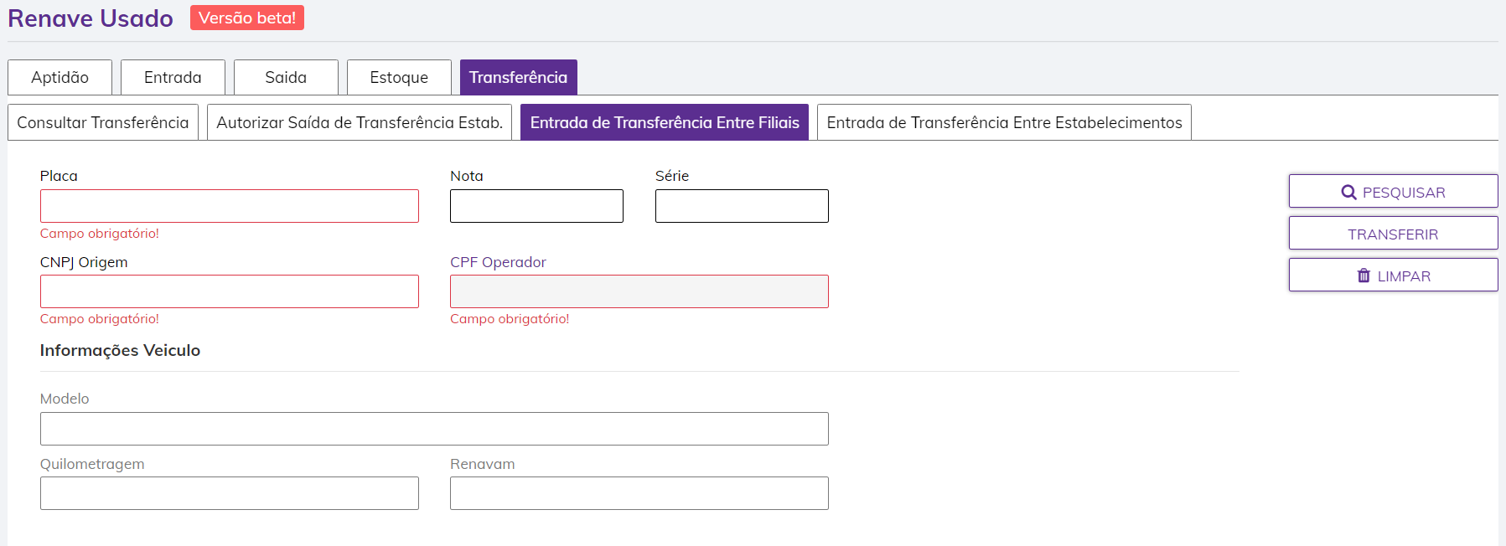Screen dimensions: 1506x546
Task: Go to the Estoque tab
Action: click(x=399, y=78)
